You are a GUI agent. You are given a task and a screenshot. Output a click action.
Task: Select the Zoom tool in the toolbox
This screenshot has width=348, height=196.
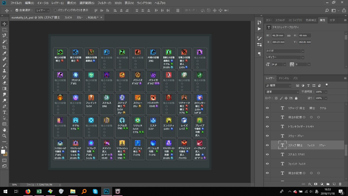click(4, 136)
